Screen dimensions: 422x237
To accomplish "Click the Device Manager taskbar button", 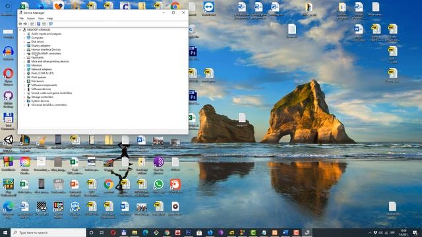I will pos(307,232).
